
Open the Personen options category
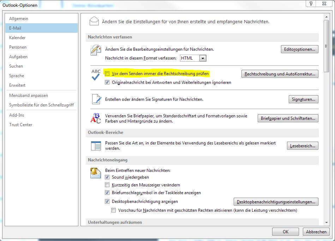coord(41,47)
